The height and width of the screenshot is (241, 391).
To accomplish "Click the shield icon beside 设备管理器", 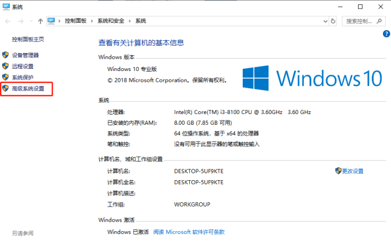I will (x=6, y=55).
